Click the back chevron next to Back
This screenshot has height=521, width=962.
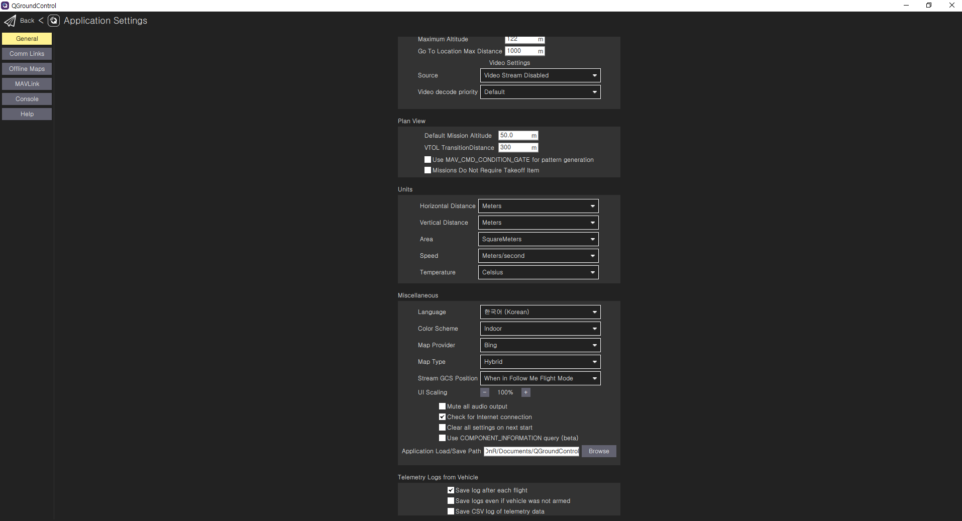click(41, 21)
